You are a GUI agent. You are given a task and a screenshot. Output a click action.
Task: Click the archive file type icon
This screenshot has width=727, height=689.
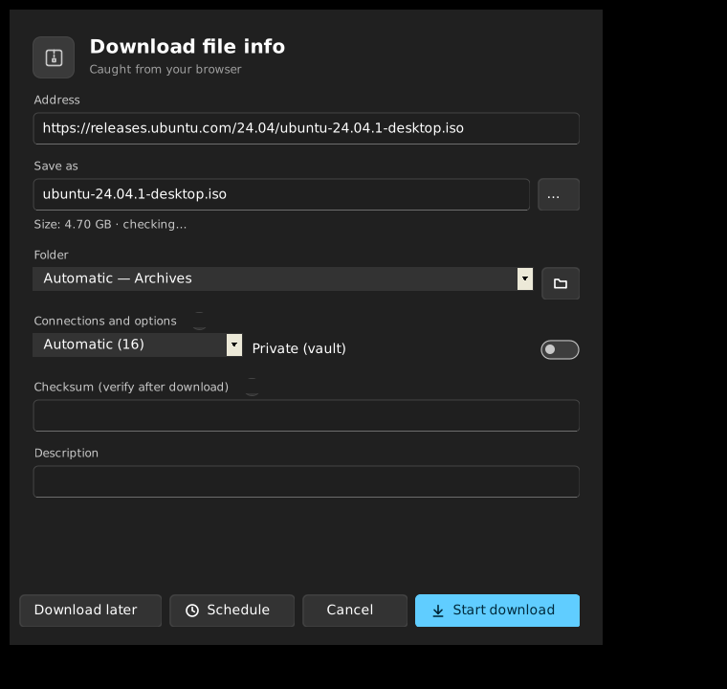pyautogui.click(x=54, y=57)
